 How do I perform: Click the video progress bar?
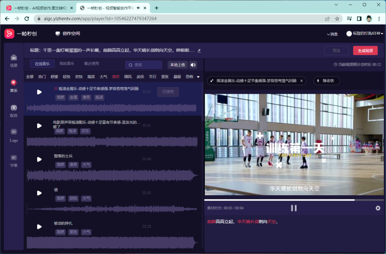286,200
